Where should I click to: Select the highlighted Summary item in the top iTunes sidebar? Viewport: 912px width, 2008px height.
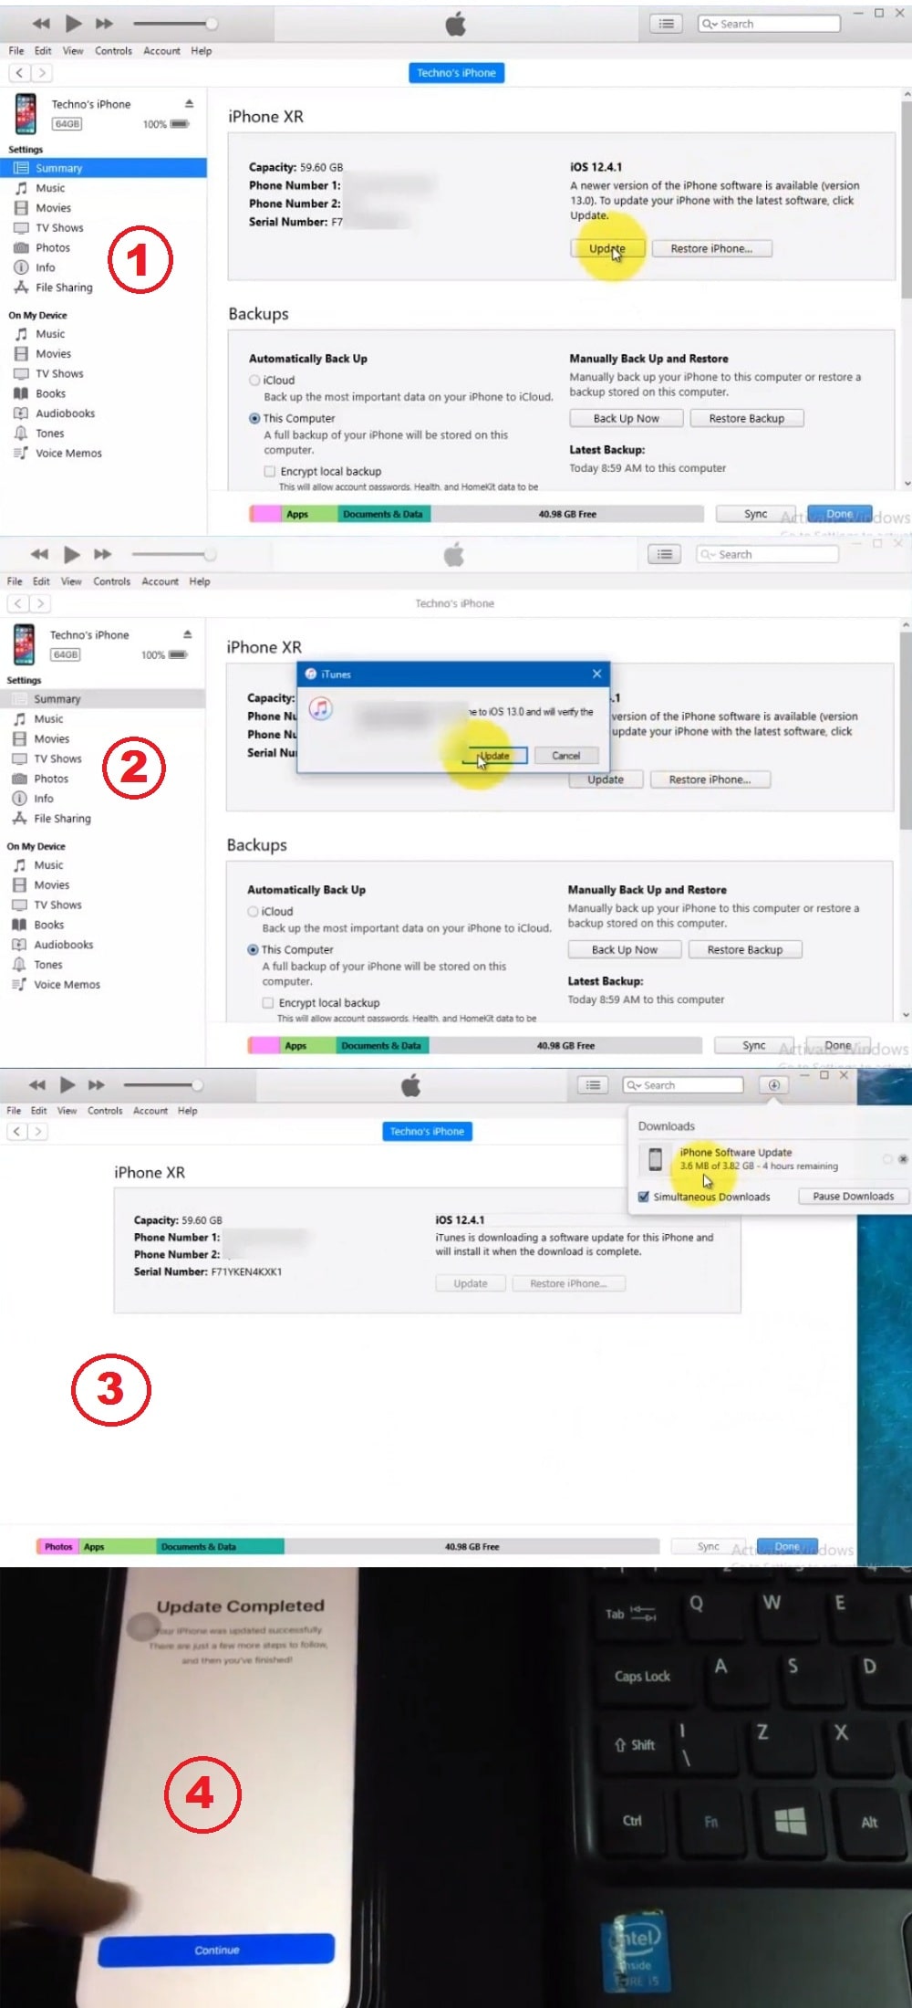pos(104,168)
